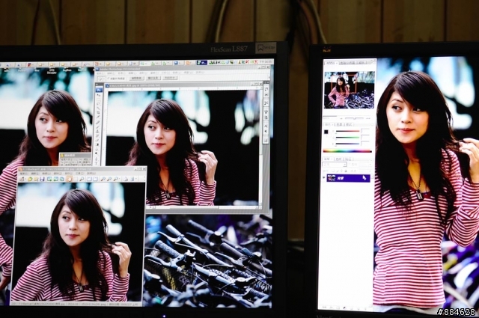479x318 pixels.
Task: Click the leftmost of three options bar buttons
Action: point(136,79)
